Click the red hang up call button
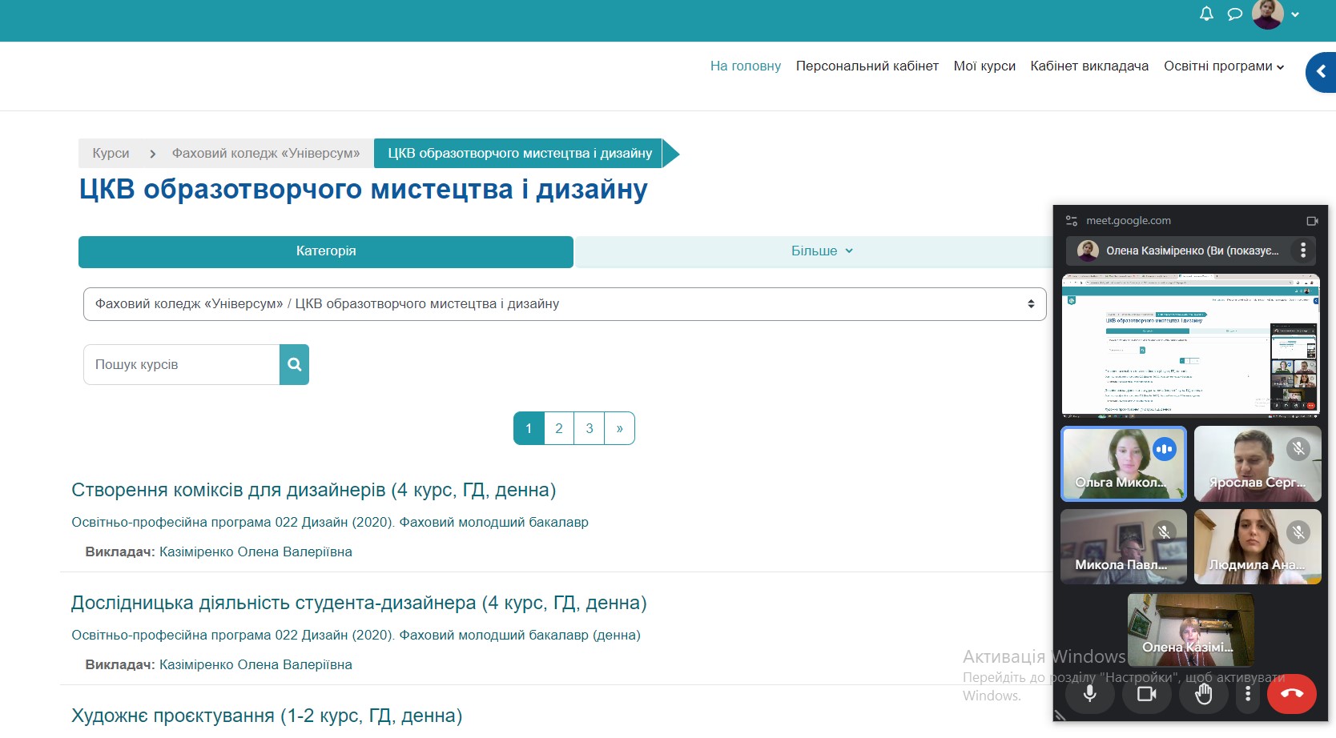1336x738 pixels. [x=1291, y=693]
